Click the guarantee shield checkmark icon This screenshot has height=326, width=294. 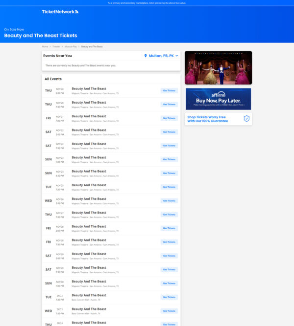[x=246, y=119]
